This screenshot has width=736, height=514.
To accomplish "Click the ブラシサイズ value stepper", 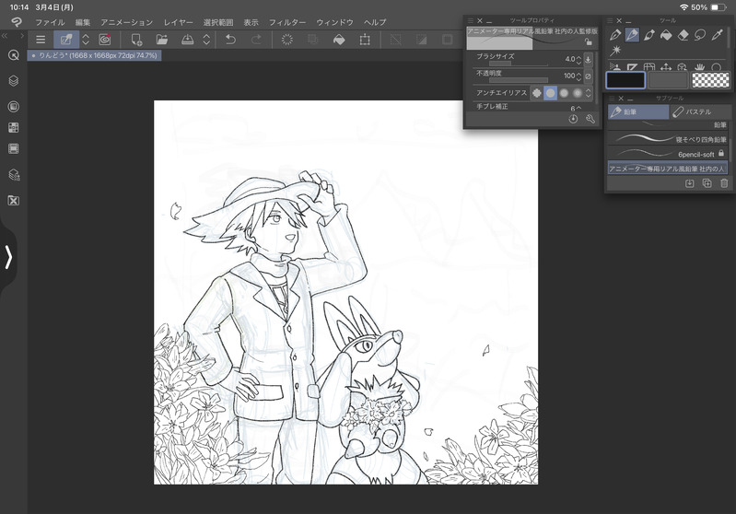I will coord(578,60).
